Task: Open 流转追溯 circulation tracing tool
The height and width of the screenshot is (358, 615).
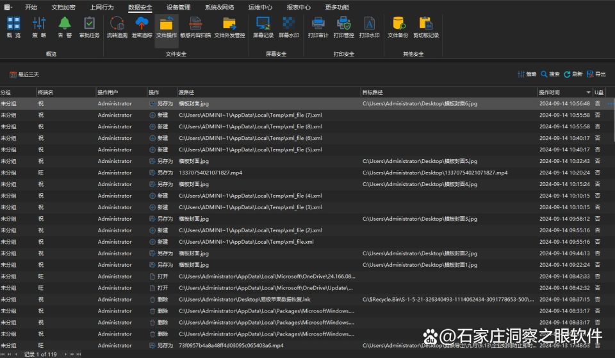Action: (x=117, y=27)
